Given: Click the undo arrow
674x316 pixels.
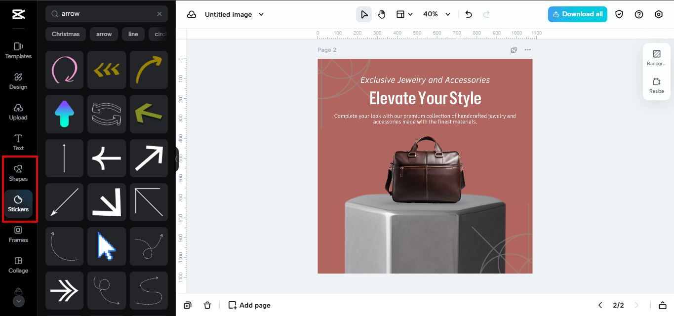Looking at the screenshot, I should pyautogui.click(x=468, y=14).
